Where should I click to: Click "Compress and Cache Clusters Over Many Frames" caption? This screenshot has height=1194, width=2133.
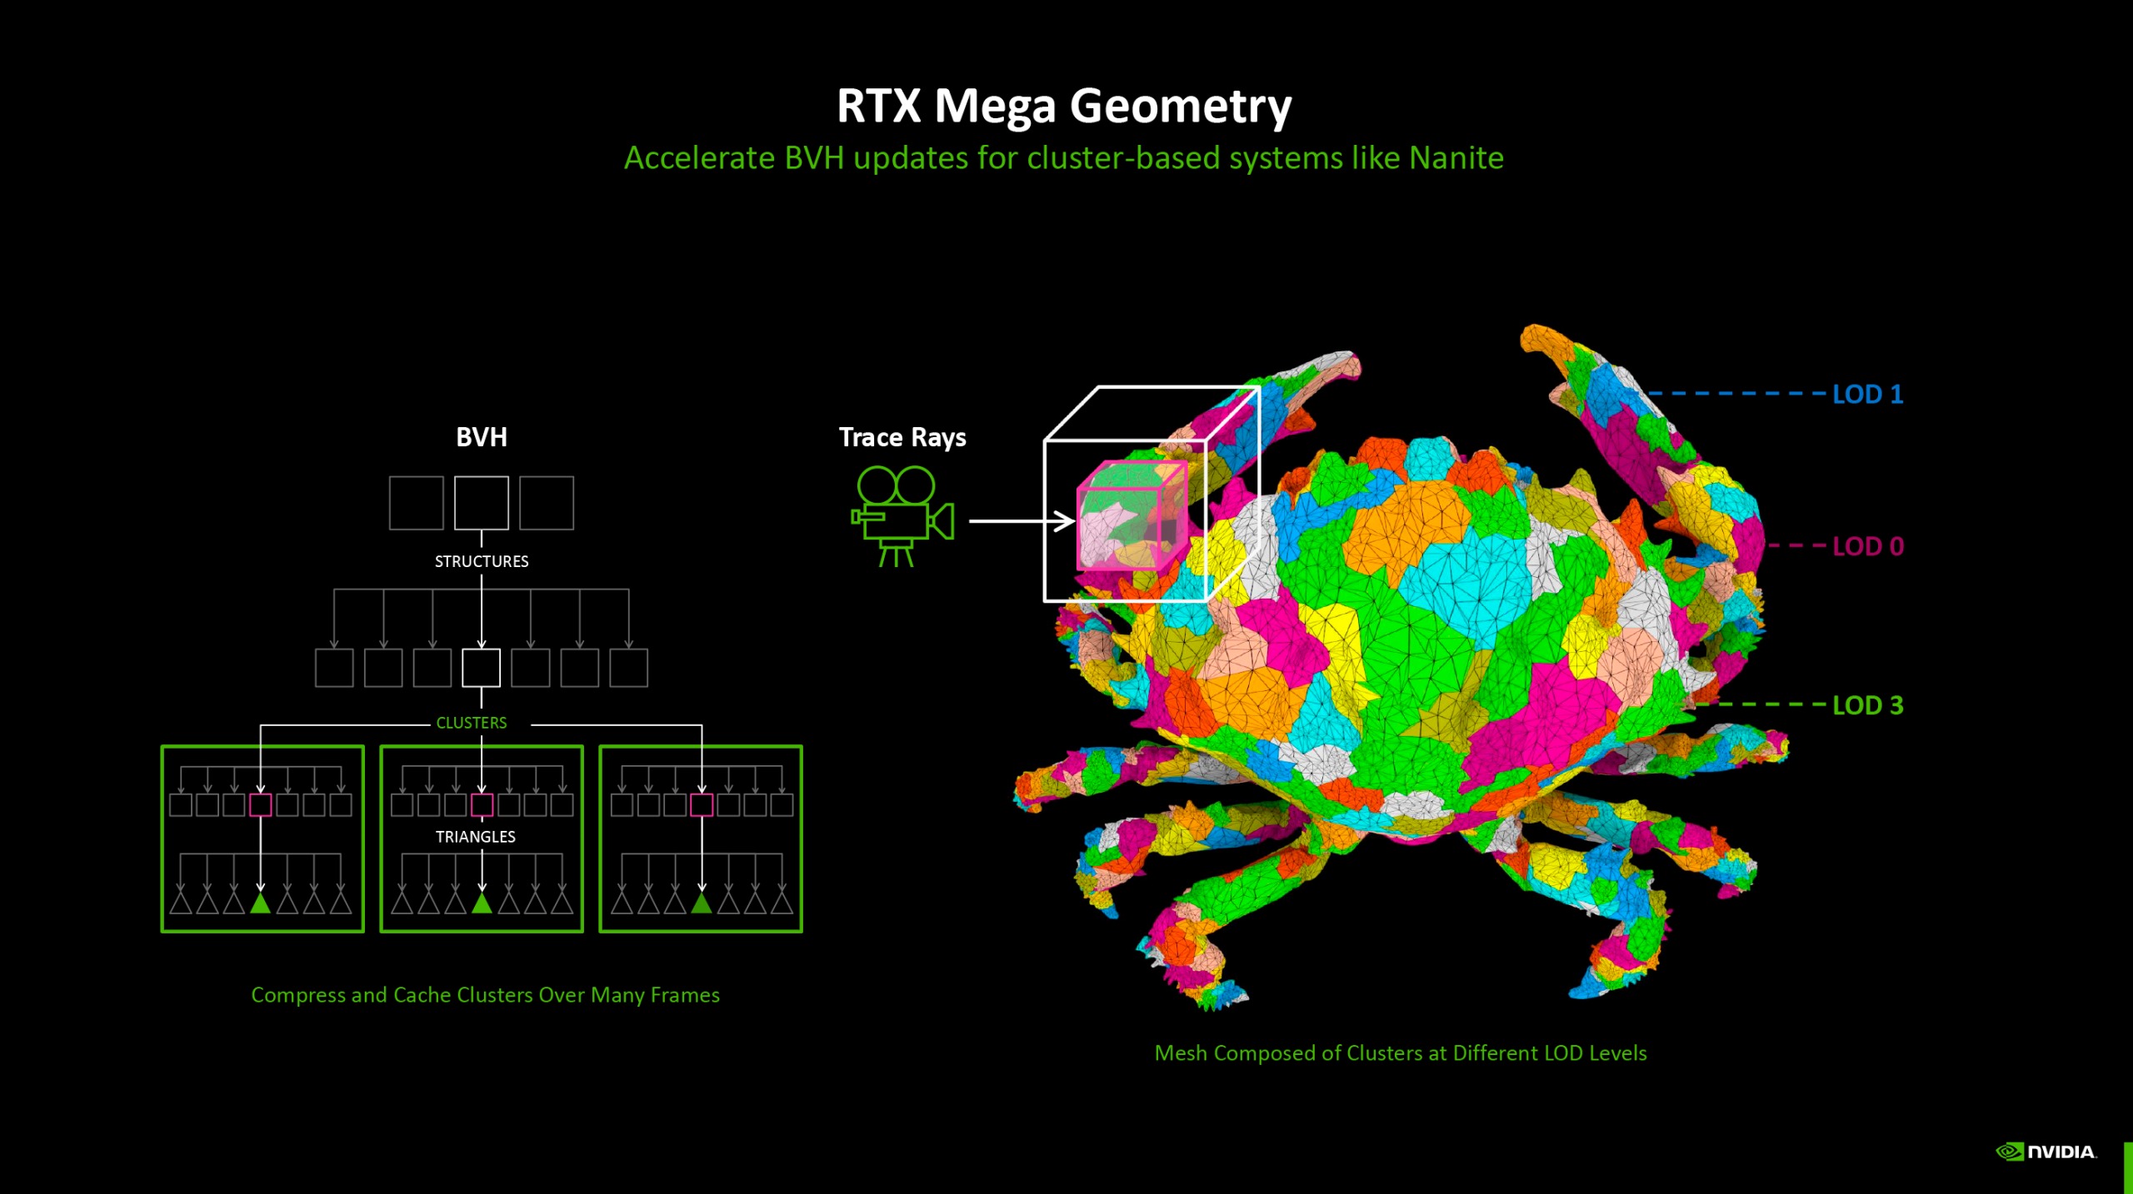point(486,995)
